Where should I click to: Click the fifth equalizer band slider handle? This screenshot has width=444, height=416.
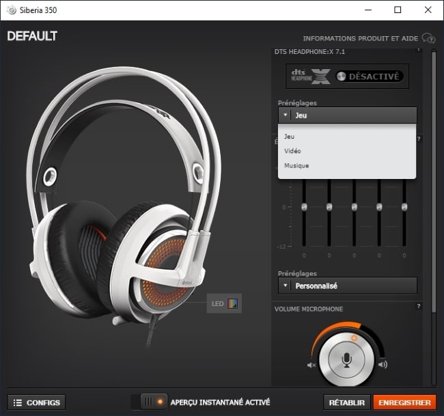(x=404, y=207)
